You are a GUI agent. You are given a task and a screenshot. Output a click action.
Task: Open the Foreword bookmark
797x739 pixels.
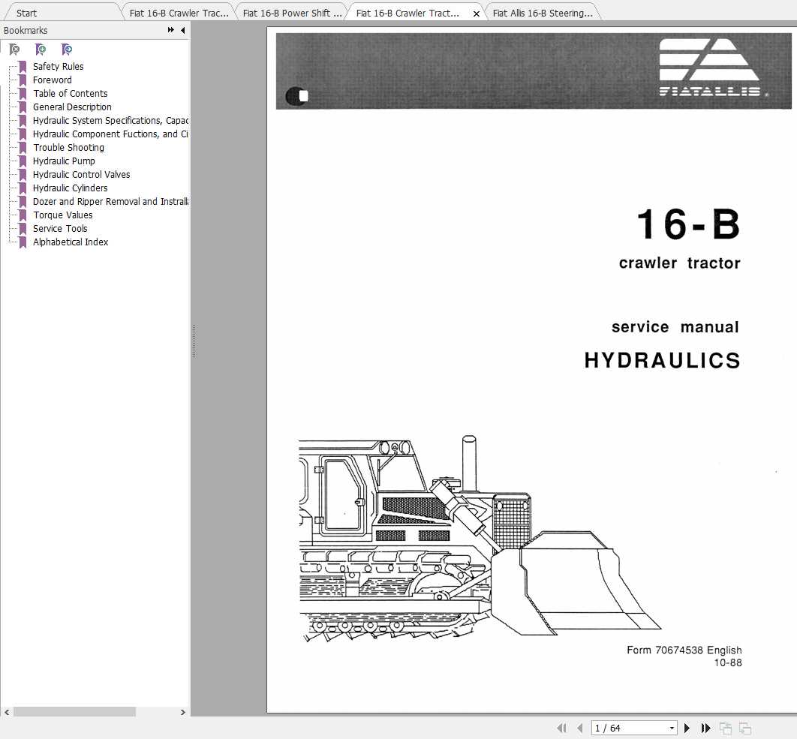[x=53, y=80]
